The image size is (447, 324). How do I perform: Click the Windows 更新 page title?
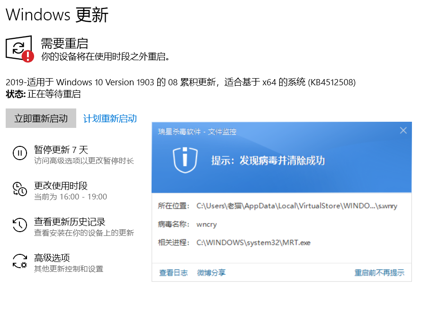57,15
